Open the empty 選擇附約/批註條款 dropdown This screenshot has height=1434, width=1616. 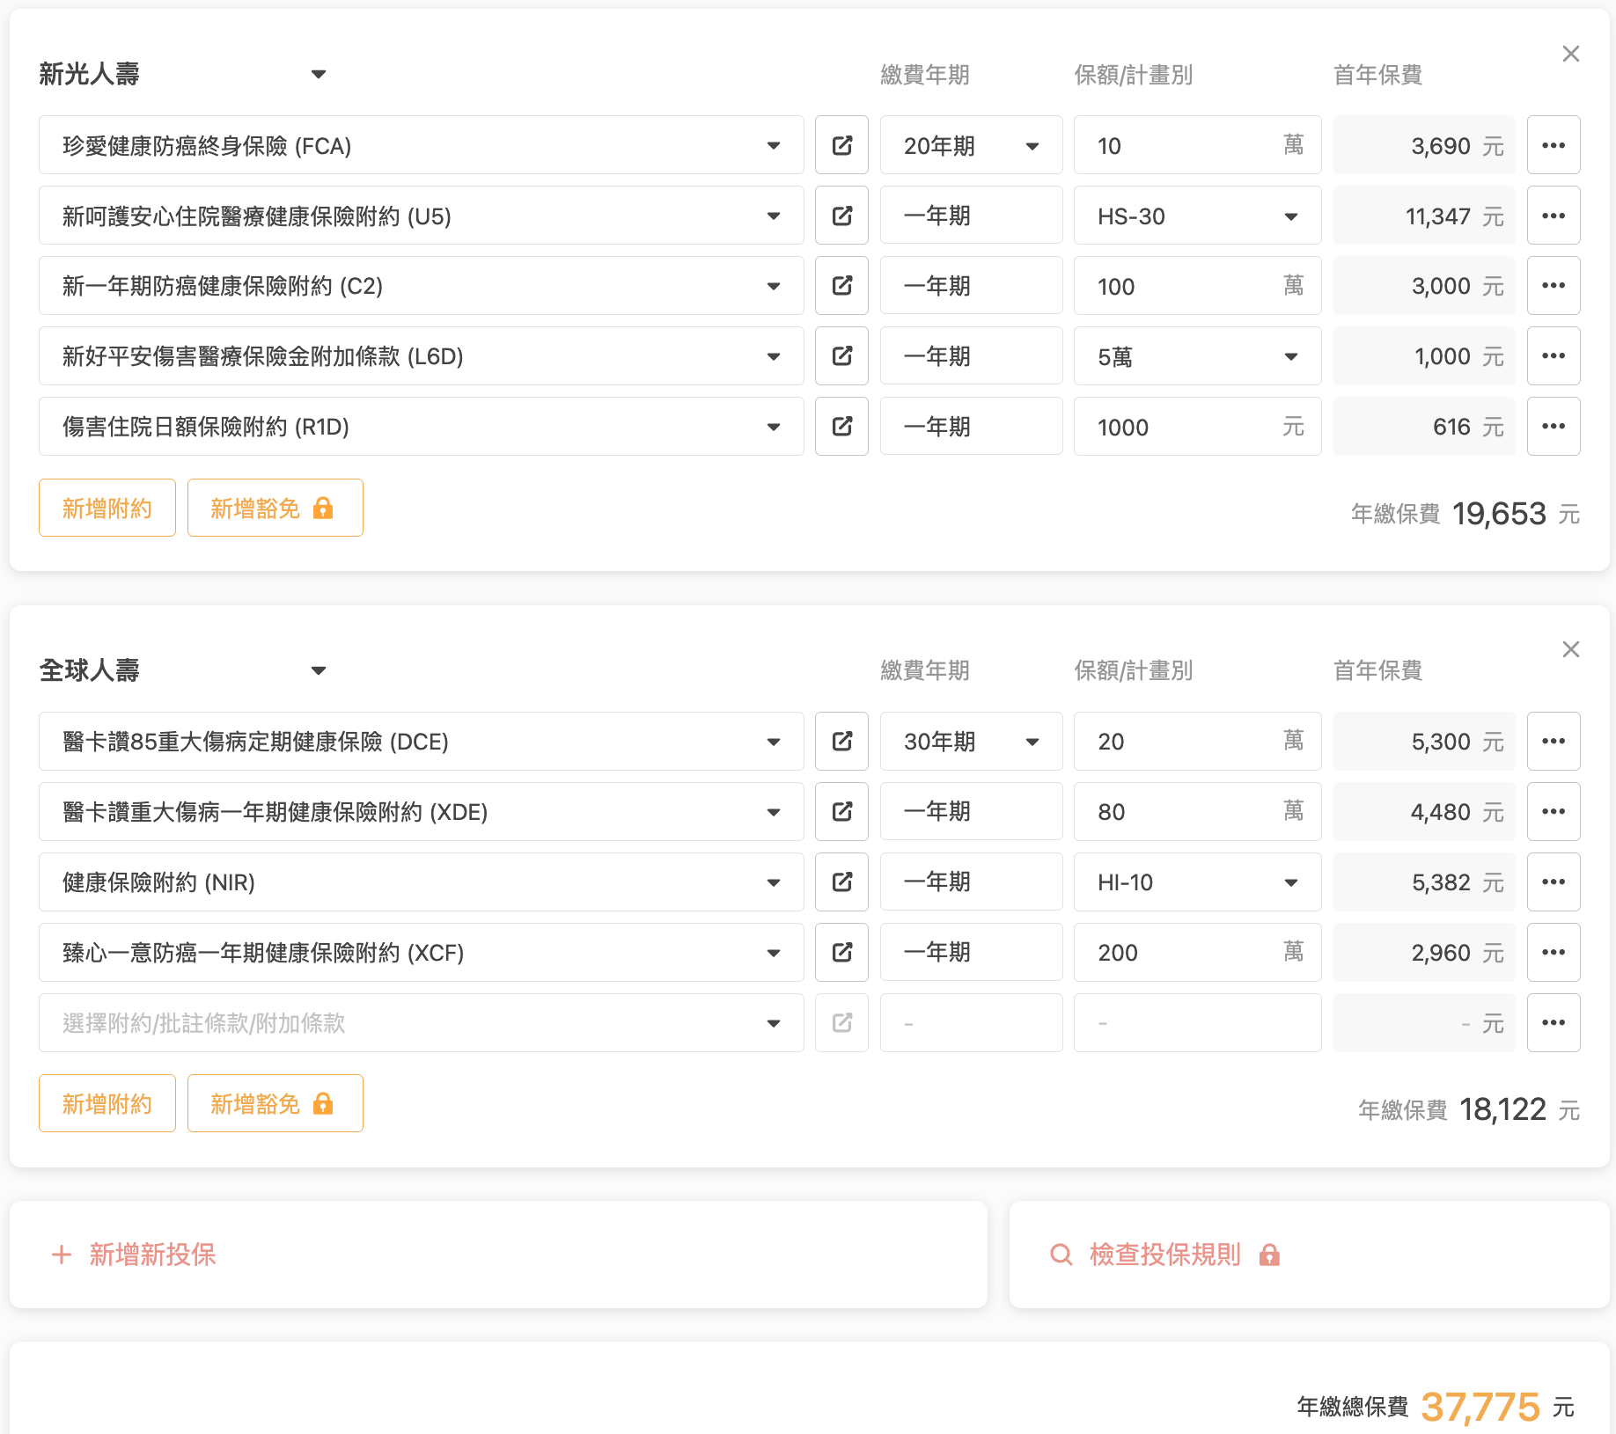[421, 1023]
